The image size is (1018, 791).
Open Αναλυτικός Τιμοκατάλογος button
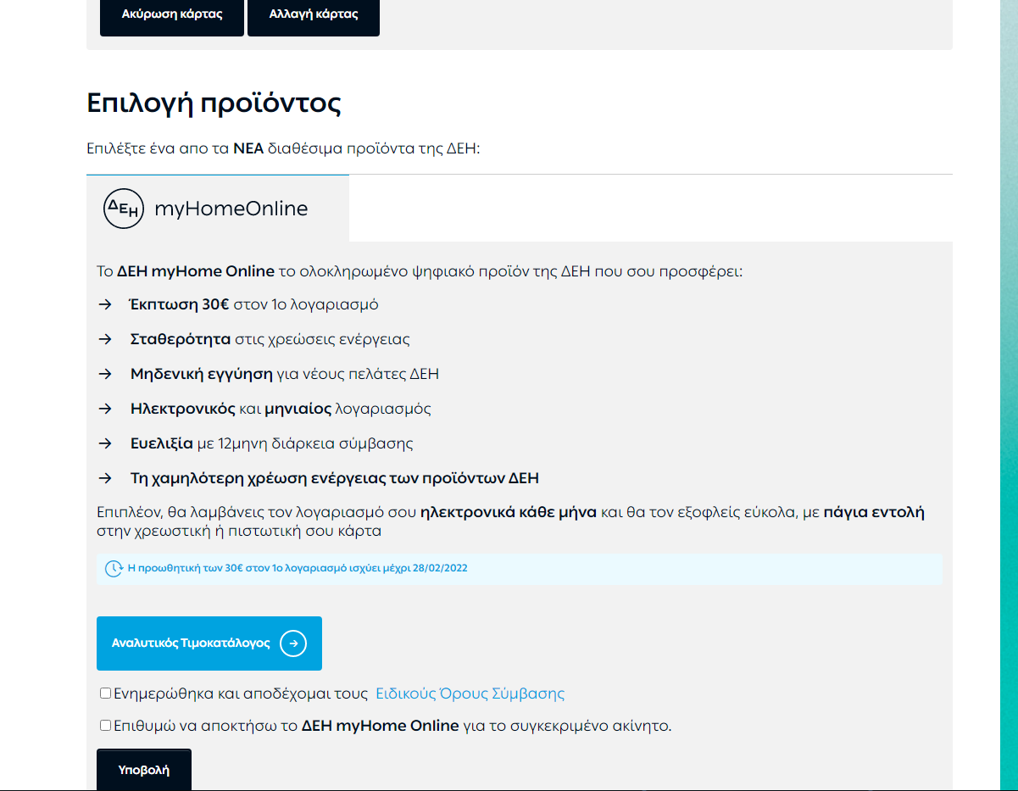pos(209,643)
